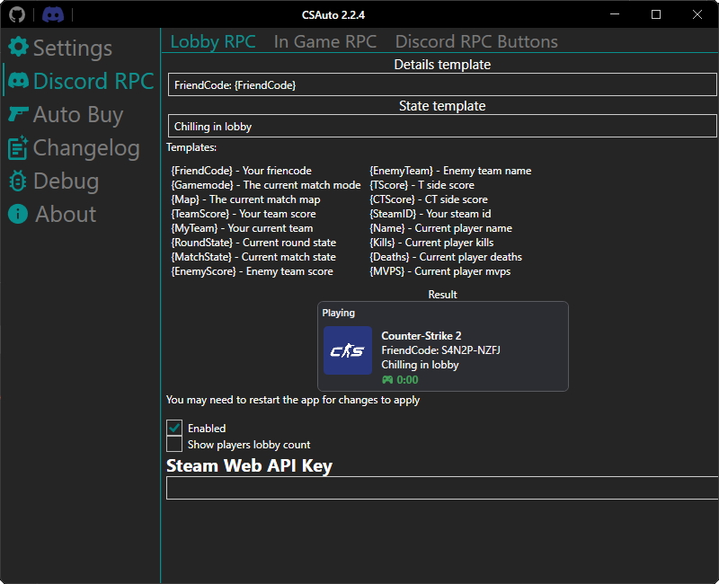This screenshot has height=584, width=719.
Task: Click the {MatchState} - Current match state line
Action: coord(253,257)
